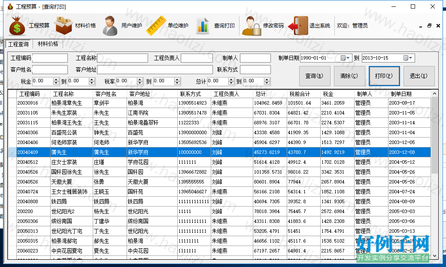Sort by 工程名称 column header
Image resolution: width=446 pixels, height=267 pixels.
pos(72,94)
